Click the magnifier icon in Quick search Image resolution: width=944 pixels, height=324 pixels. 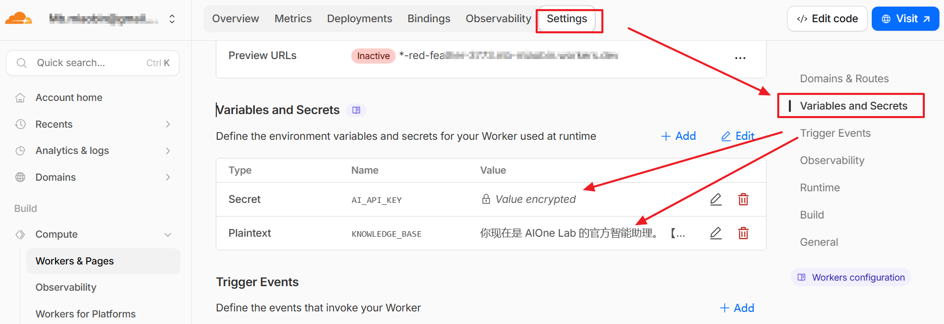[x=21, y=63]
